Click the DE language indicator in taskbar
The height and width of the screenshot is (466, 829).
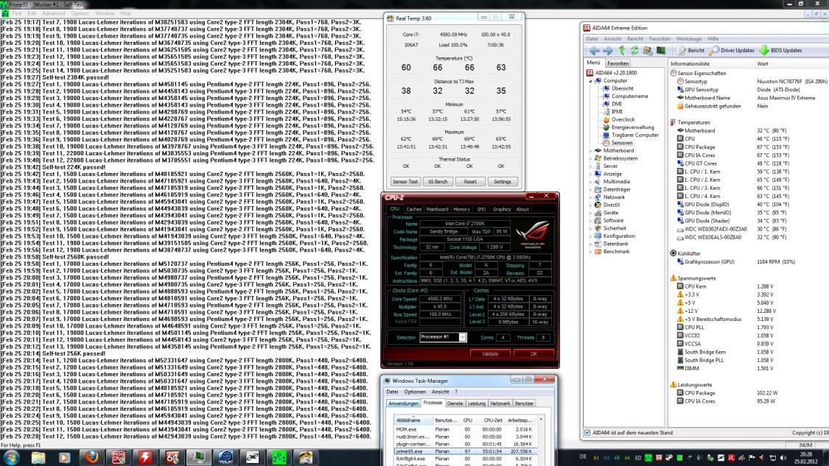(583, 457)
